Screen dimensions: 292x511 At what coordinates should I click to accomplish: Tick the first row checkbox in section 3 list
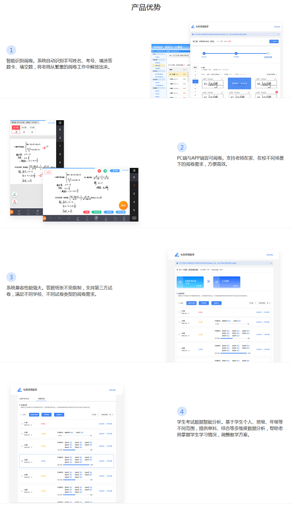point(180,312)
